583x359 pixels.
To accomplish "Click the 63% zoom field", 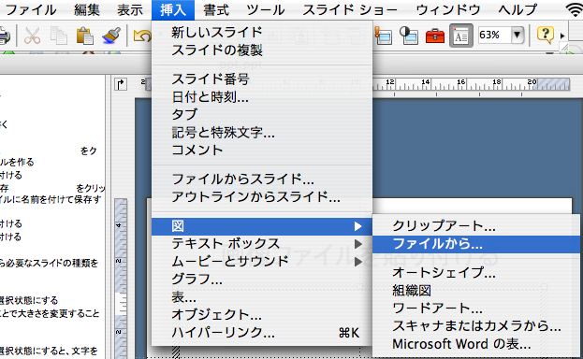I will pos(494,35).
